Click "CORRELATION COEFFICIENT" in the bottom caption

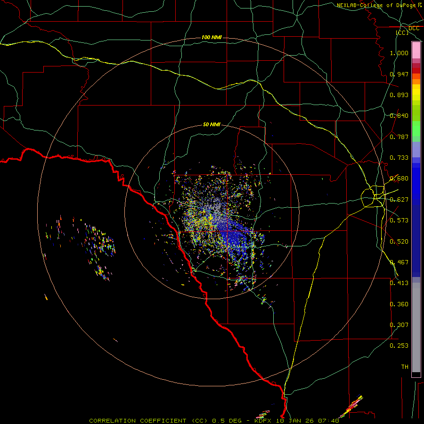138,421
